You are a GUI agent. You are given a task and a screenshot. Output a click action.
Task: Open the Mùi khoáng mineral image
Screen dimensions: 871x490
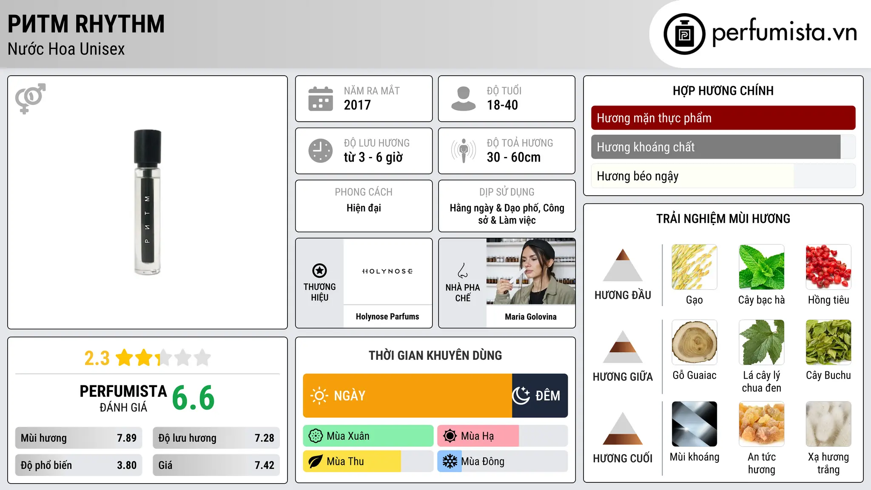pyautogui.click(x=695, y=424)
